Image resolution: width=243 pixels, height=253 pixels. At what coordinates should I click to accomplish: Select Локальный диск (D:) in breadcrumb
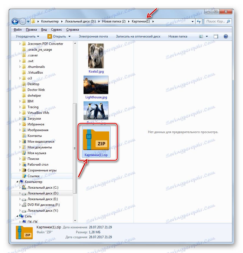80,21
